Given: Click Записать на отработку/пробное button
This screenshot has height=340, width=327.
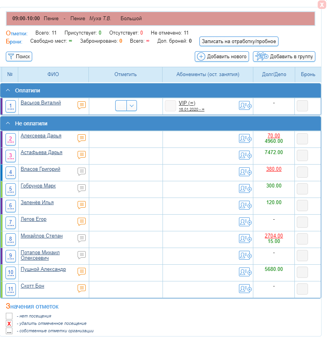Looking at the screenshot, I should pyautogui.click(x=239, y=42).
